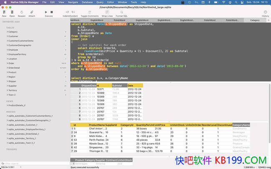Click the Attach database icon
The width and height of the screenshot is (271, 169).
pyautogui.click(x=32, y=12)
